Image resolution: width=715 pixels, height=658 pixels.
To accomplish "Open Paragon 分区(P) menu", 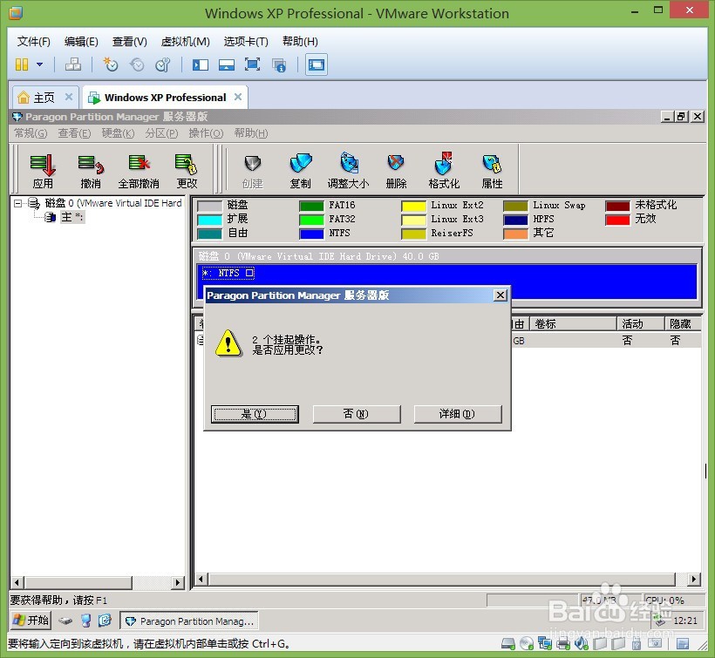I will 161,133.
